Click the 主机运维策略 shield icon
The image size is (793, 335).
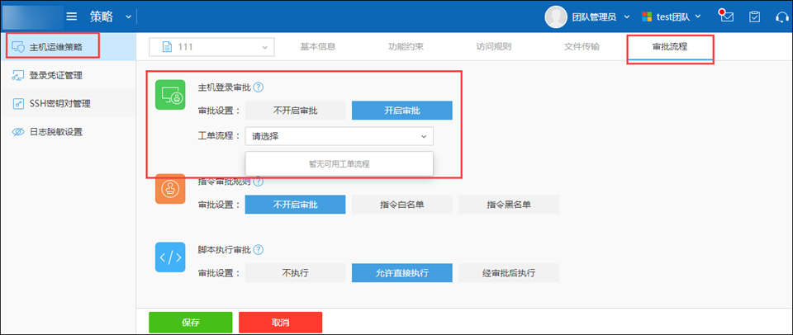pyautogui.click(x=17, y=48)
